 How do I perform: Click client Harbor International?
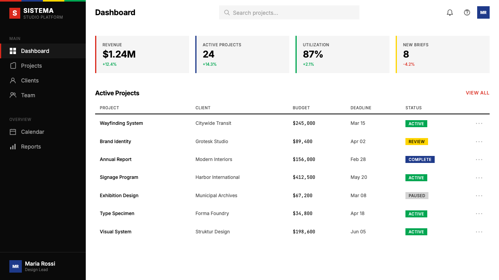[x=218, y=177]
